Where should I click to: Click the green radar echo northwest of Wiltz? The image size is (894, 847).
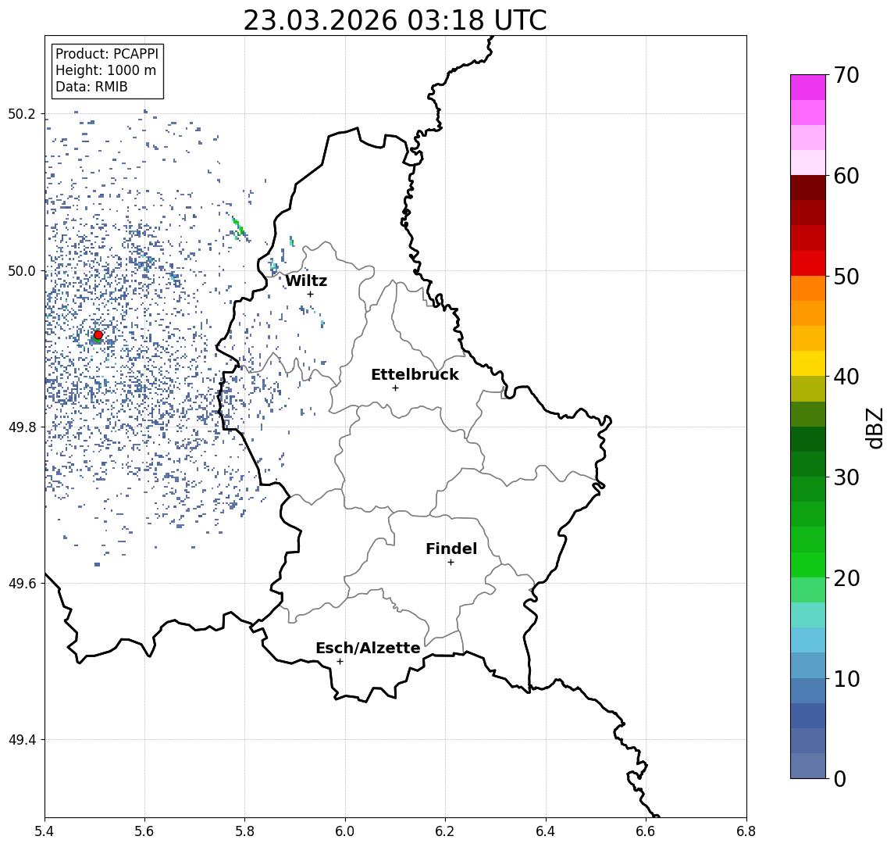coord(238,227)
